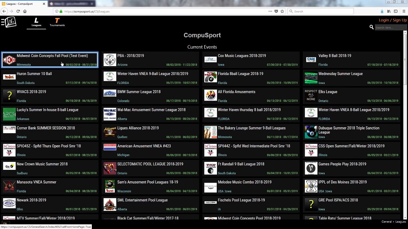Close the 'Leagues - CompuSport' browser tab

pyautogui.click(x=44, y=4)
